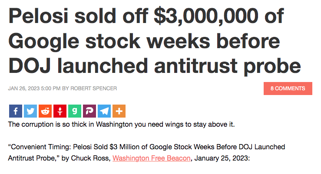The width and height of the screenshot is (321, 174).
Task: Click "$3,000,000" in the headline
Action: (x=206, y=16)
